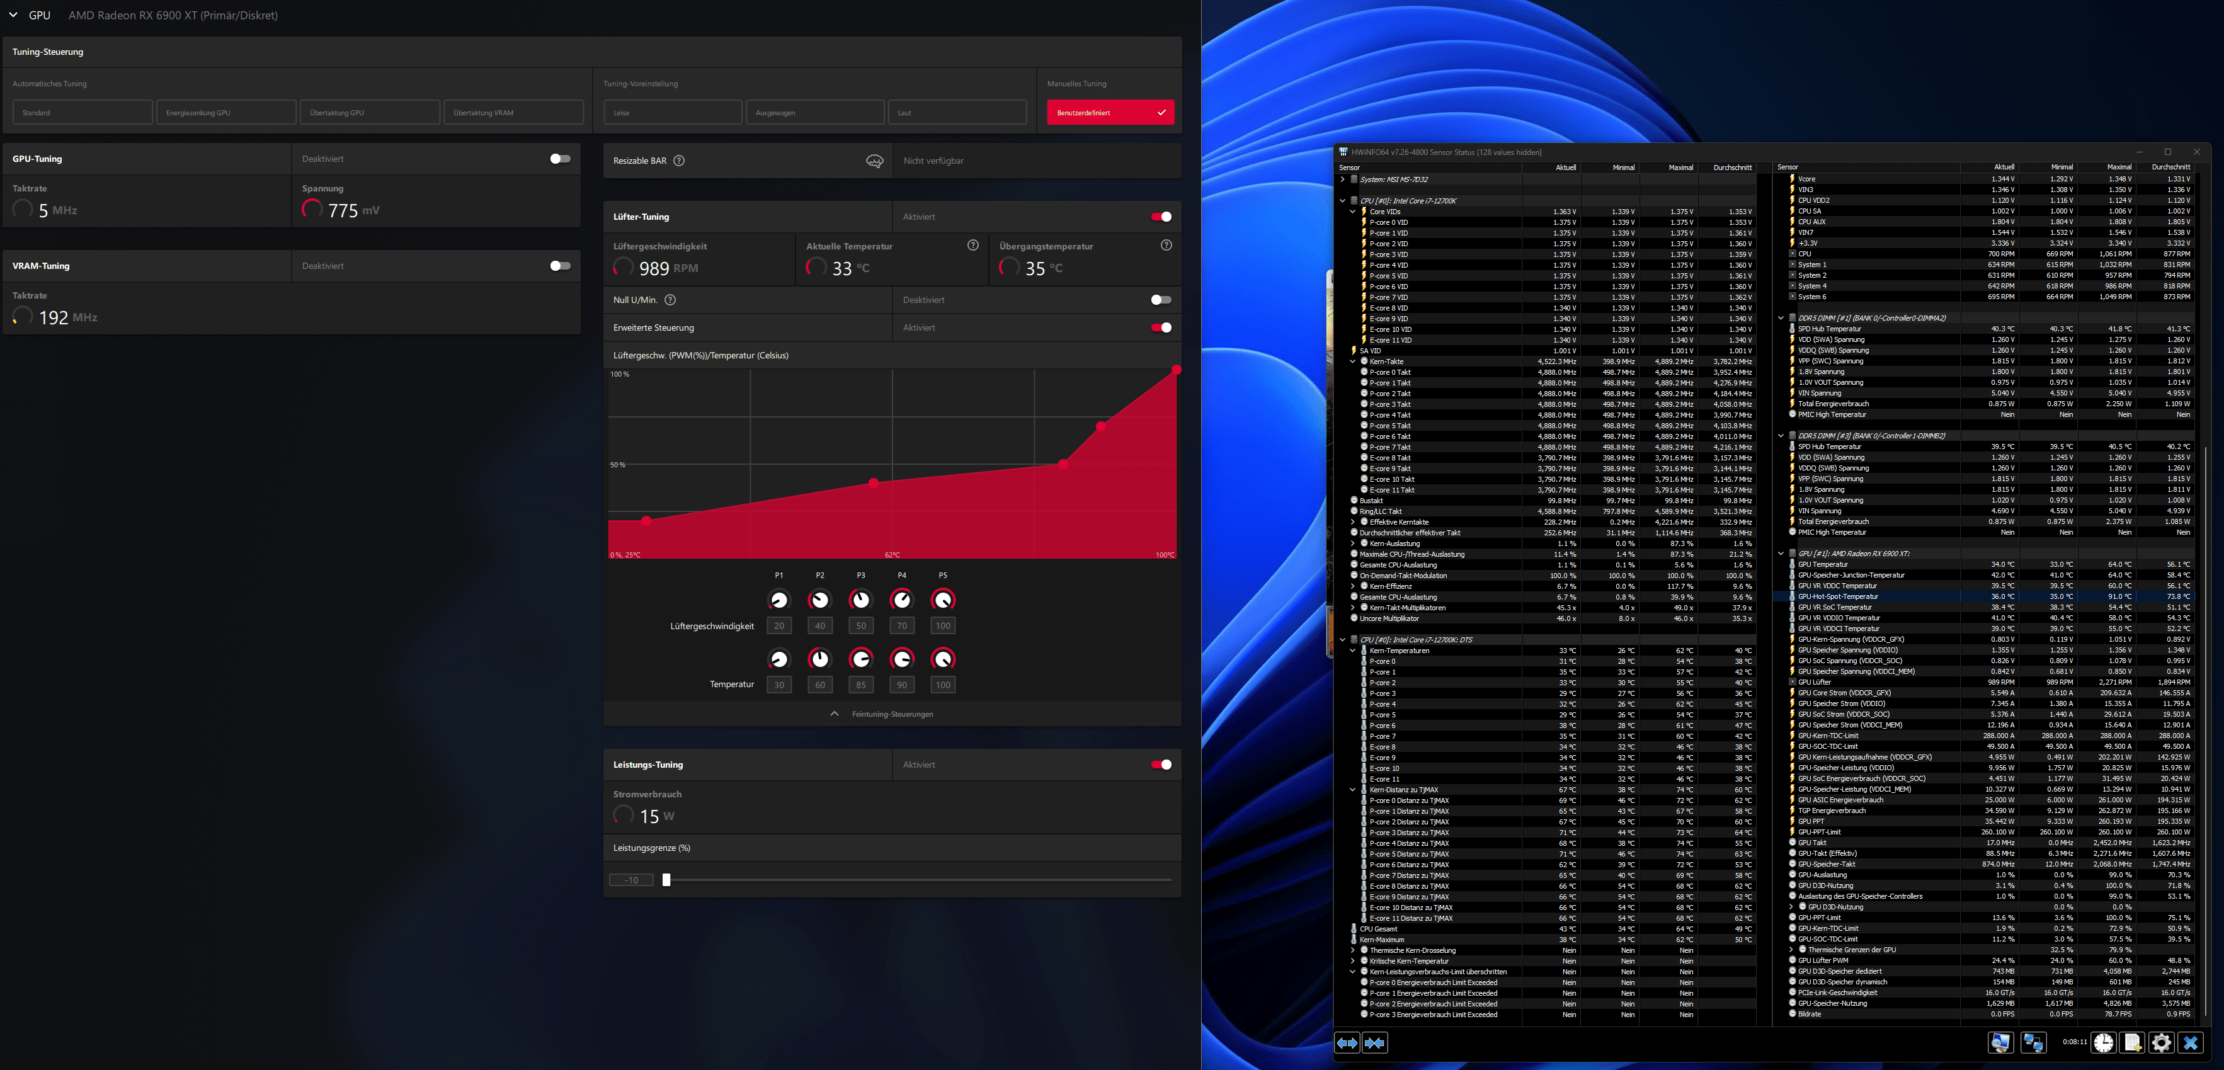Click the help icon next to Resizable BAR
2224x1070 pixels.
[678, 161]
